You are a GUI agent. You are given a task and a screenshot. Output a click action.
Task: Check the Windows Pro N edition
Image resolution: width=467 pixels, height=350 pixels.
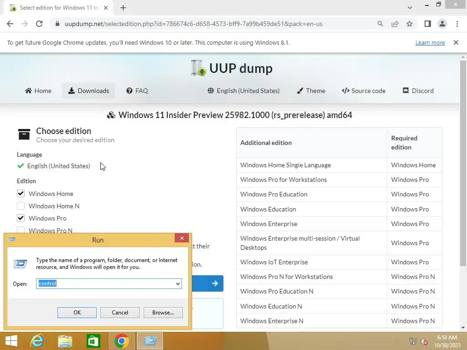21,230
